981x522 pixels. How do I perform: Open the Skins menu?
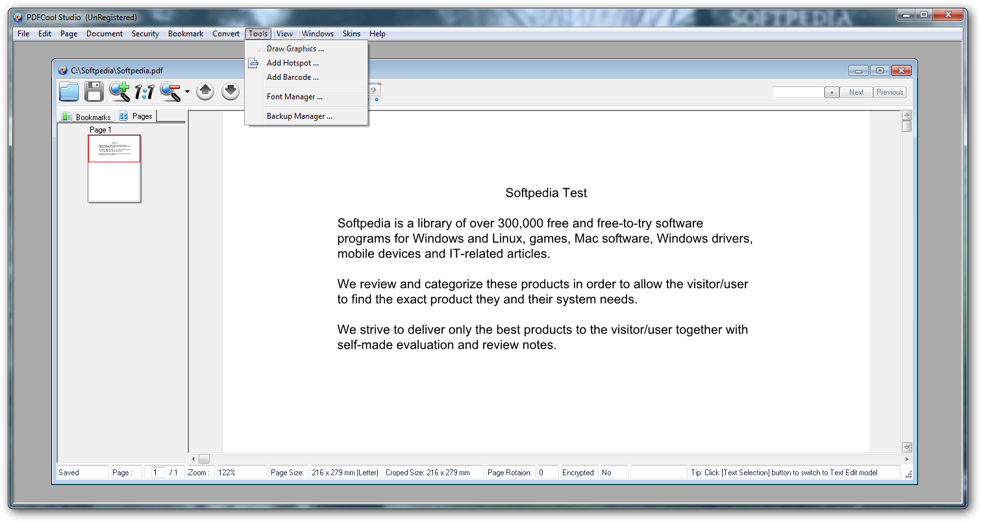click(351, 34)
